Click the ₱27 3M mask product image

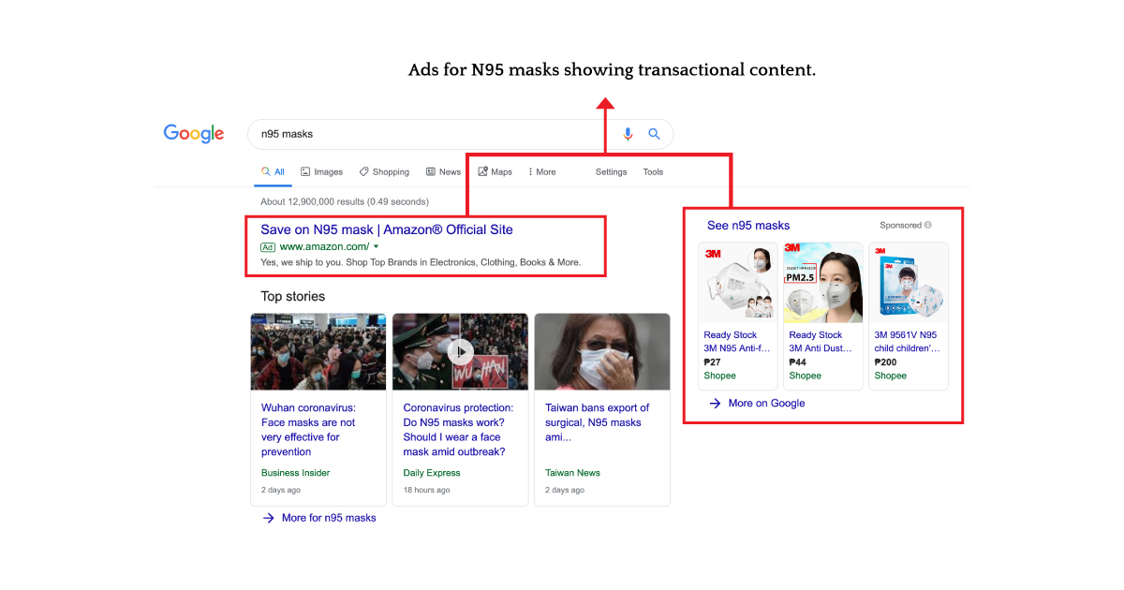tap(738, 283)
